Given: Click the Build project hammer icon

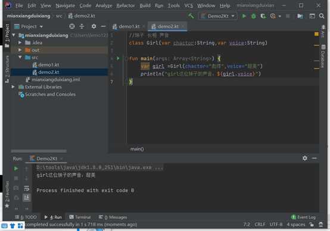Looking at the screenshot, I should click(191, 16).
